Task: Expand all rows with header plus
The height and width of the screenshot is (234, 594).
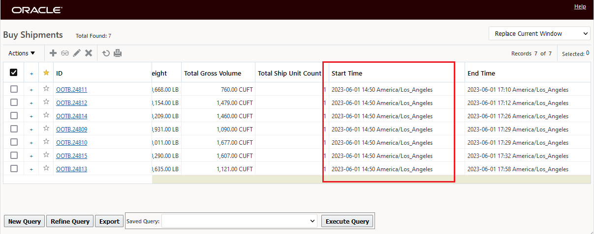Action: (x=31, y=74)
